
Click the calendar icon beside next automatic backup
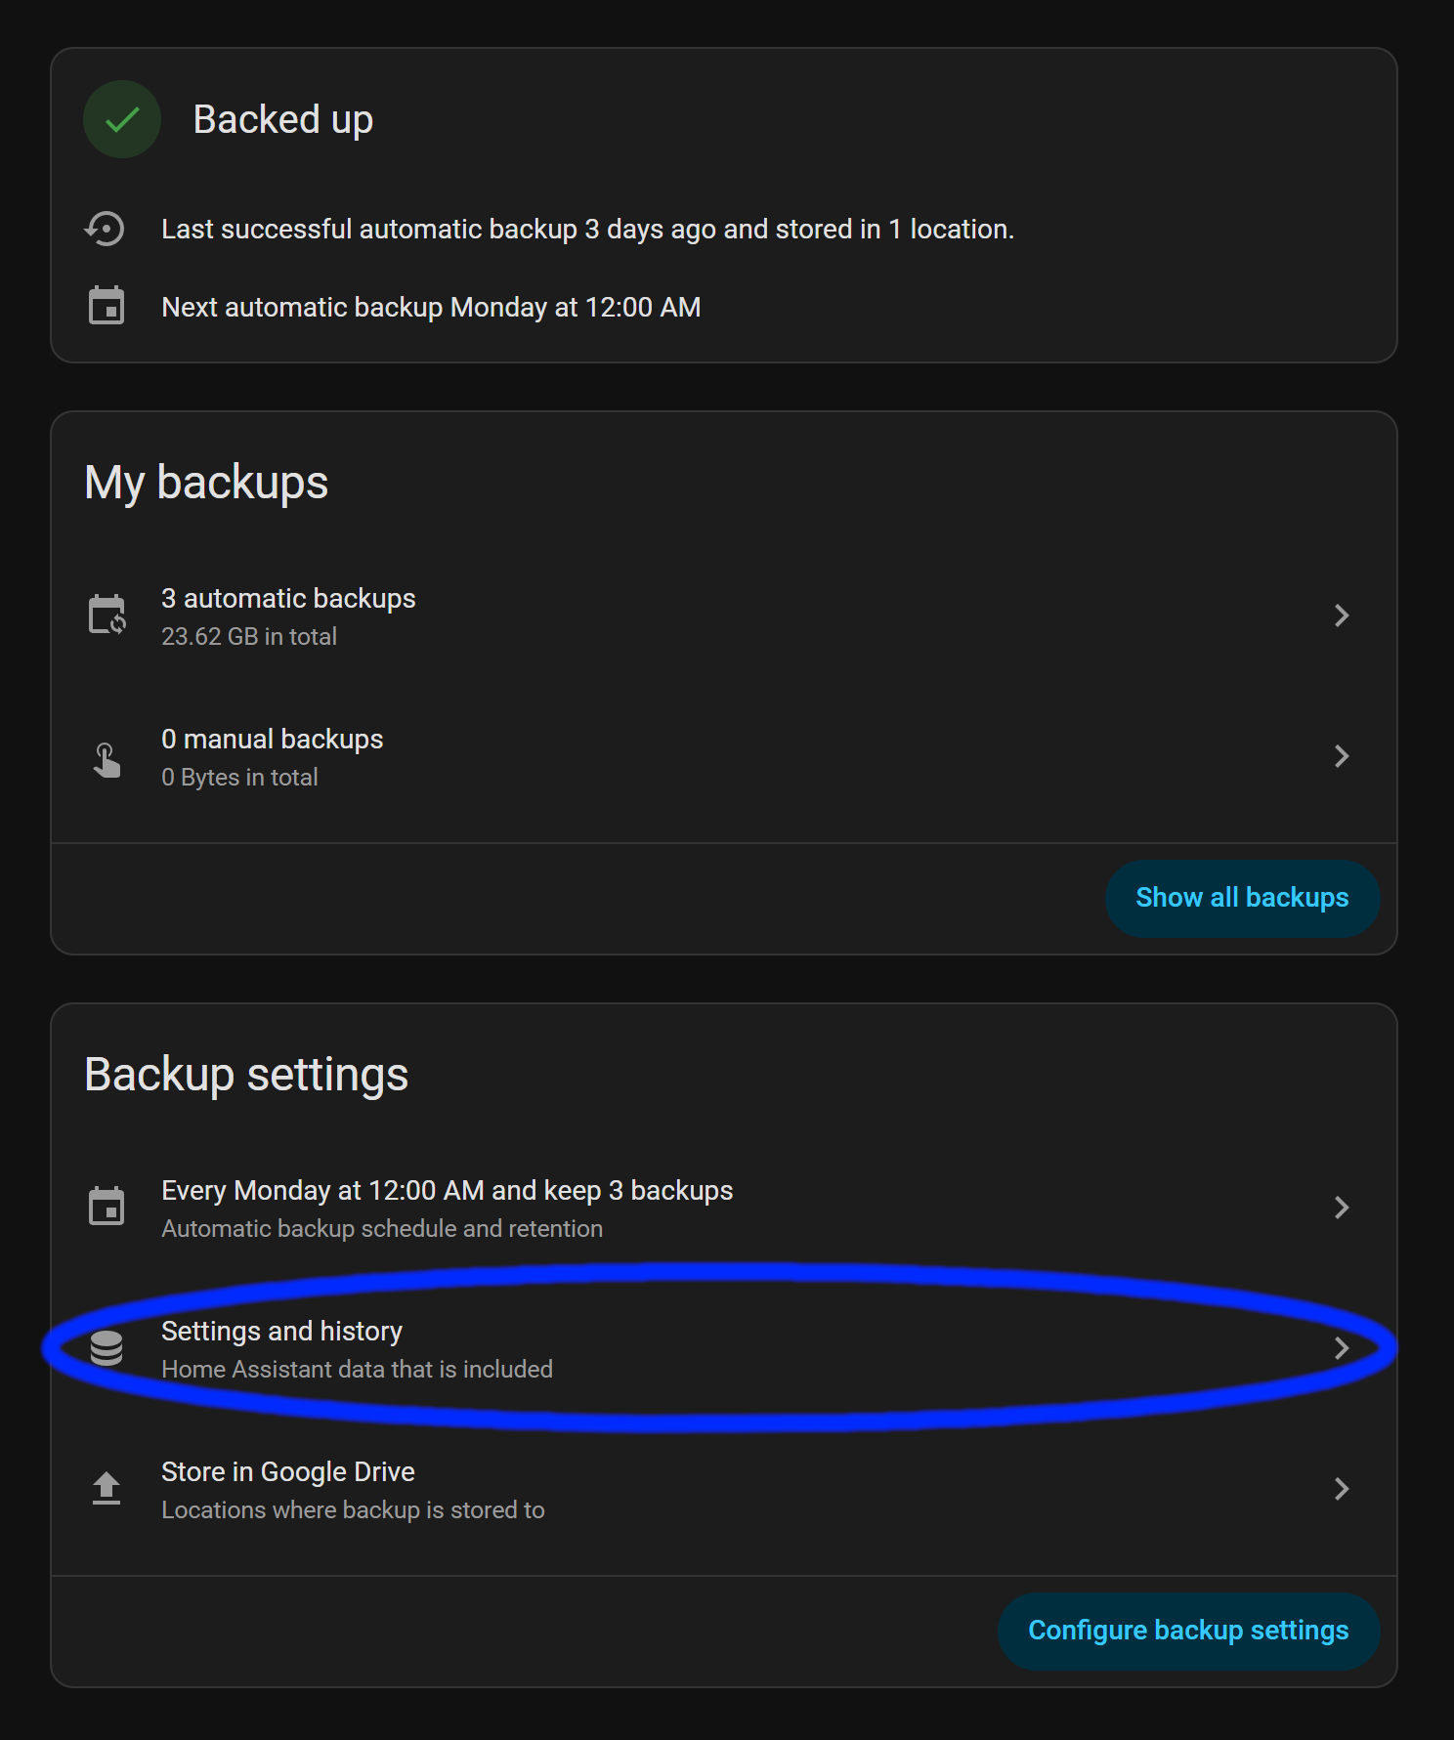pyautogui.click(x=105, y=306)
